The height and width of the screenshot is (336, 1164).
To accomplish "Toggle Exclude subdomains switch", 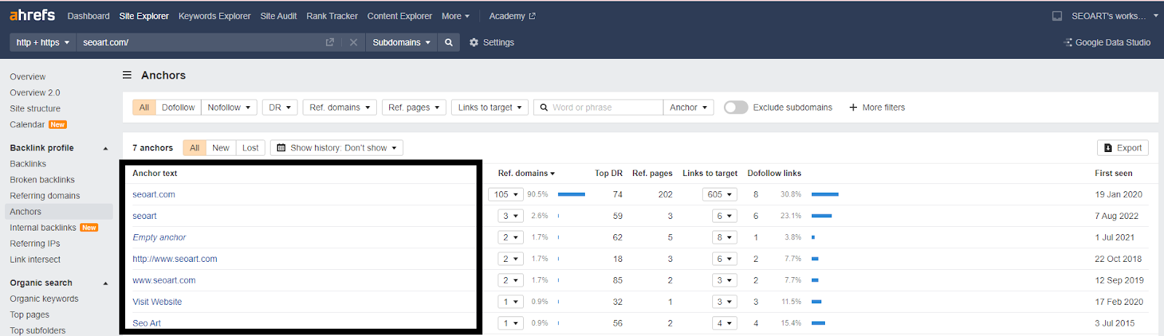I will click(x=736, y=108).
